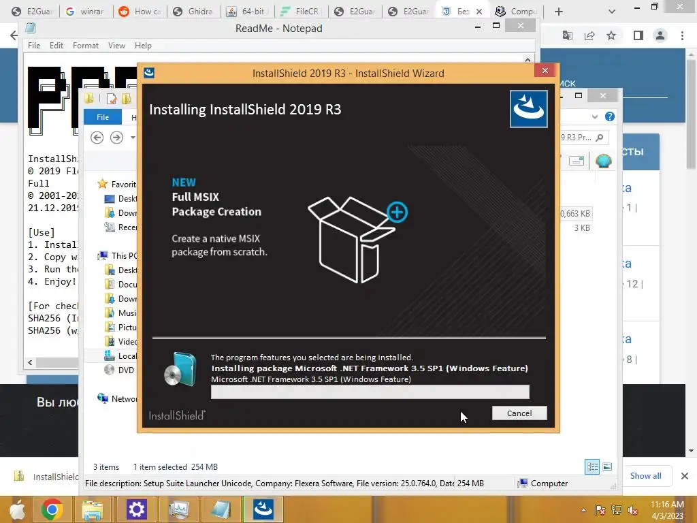The height and width of the screenshot is (523, 697).
Task: Go back in Explorer window
Action: (97, 138)
